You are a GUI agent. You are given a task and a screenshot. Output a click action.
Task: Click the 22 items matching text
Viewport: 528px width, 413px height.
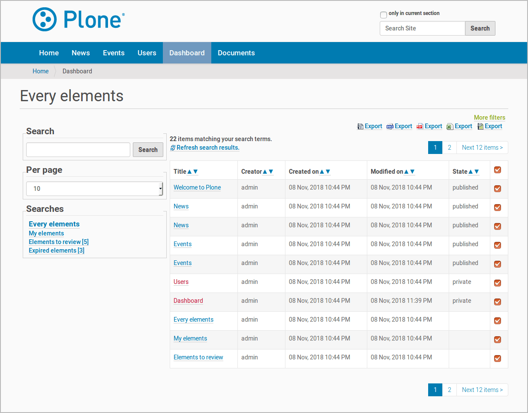[x=221, y=139]
